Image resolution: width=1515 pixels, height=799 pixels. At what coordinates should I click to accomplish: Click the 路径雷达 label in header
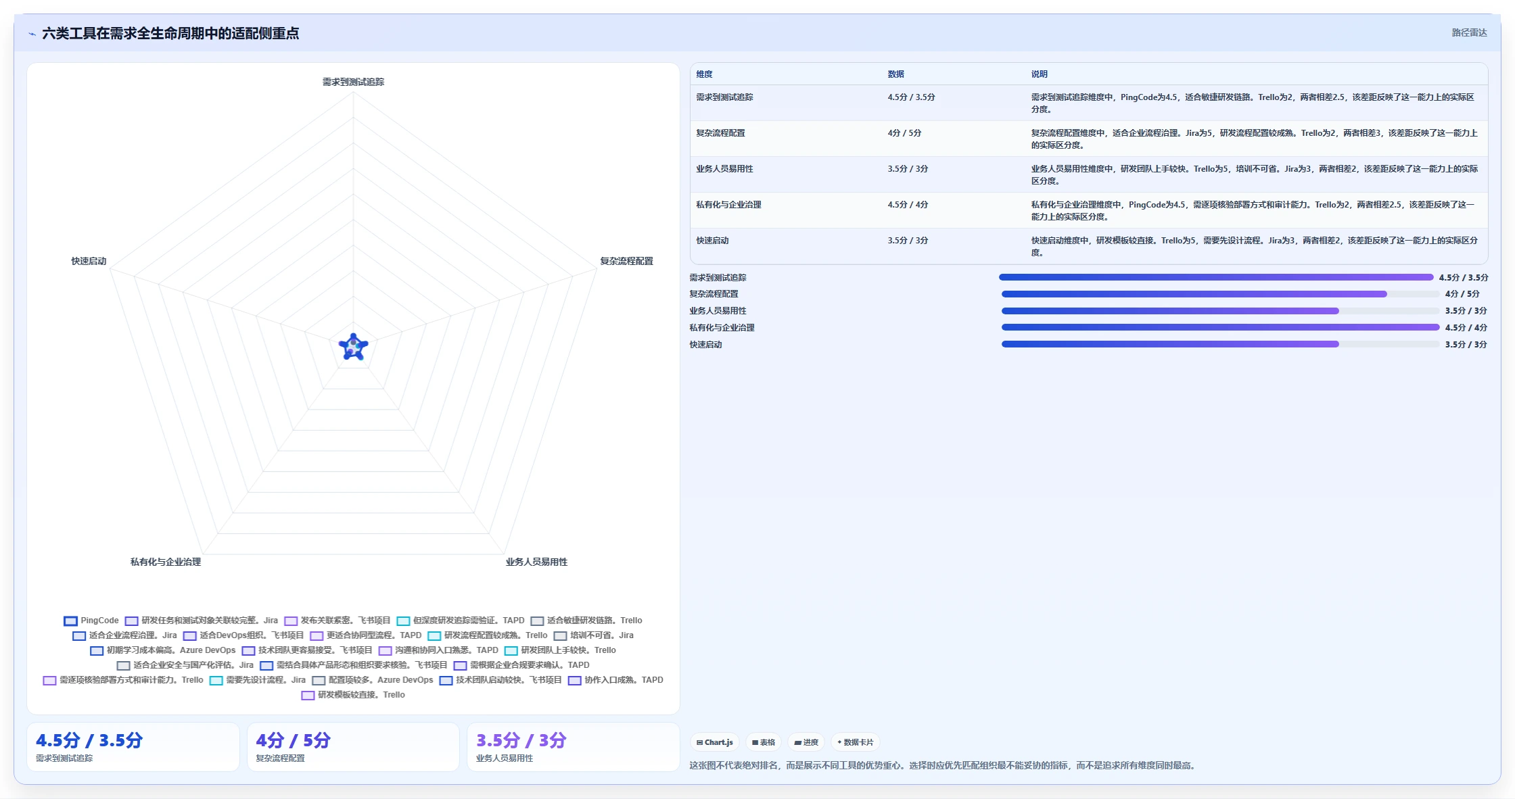pos(1469,32)
